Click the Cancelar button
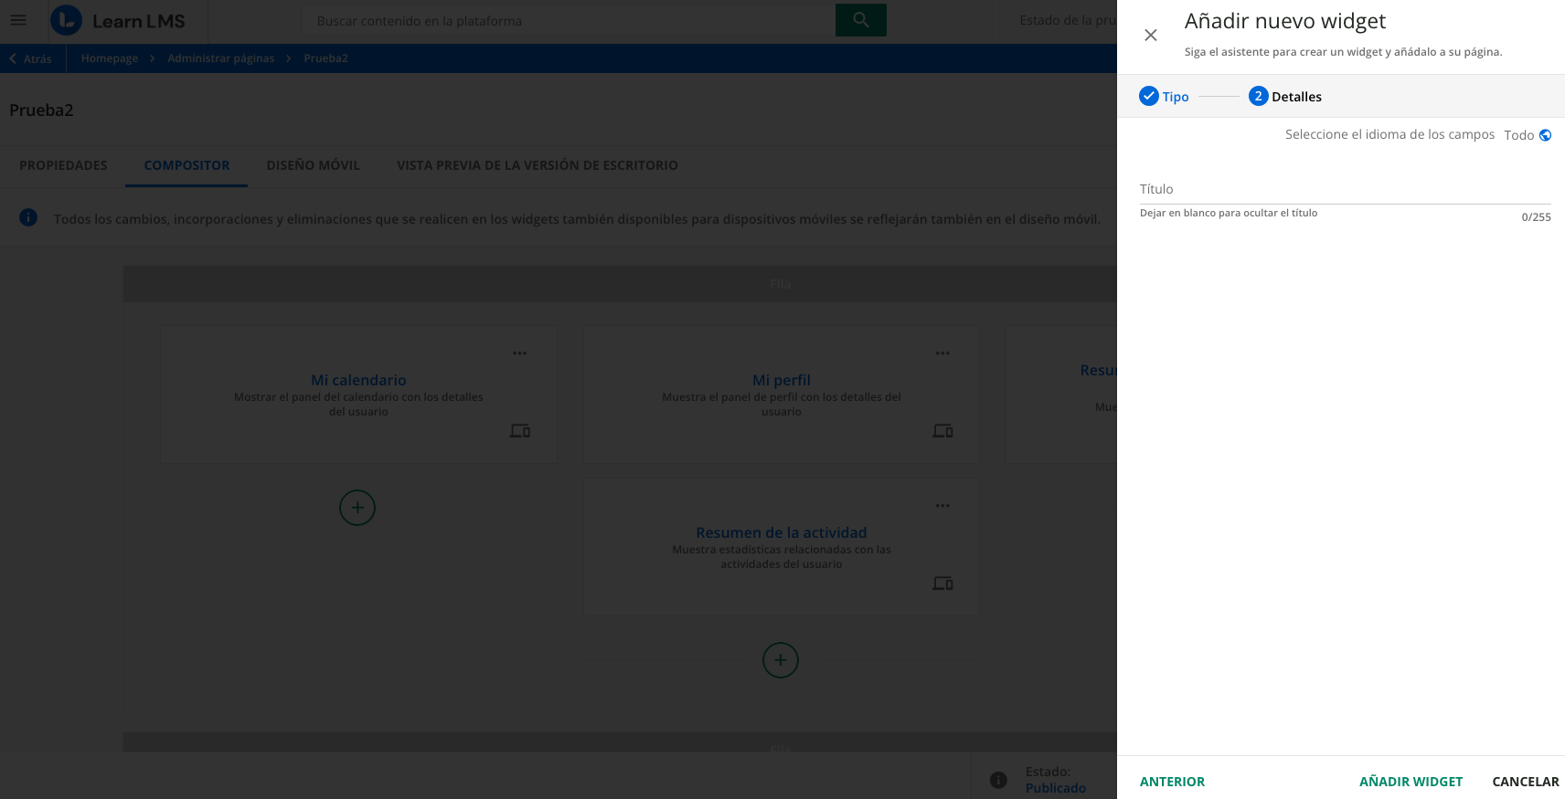Image resolution: width=1565 pixels, height=799 pixels. pyautogui.click(x=1526, y=782)
